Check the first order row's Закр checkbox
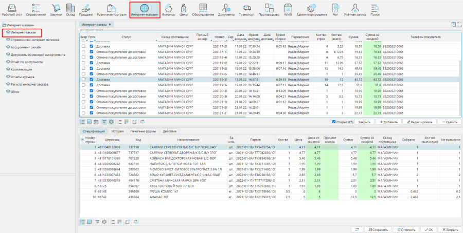 click(x=83, y=46)
